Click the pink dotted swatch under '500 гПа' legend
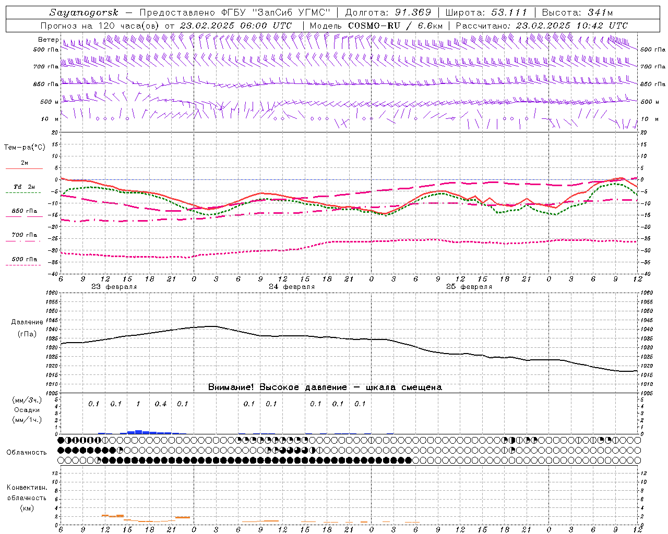 24,265
